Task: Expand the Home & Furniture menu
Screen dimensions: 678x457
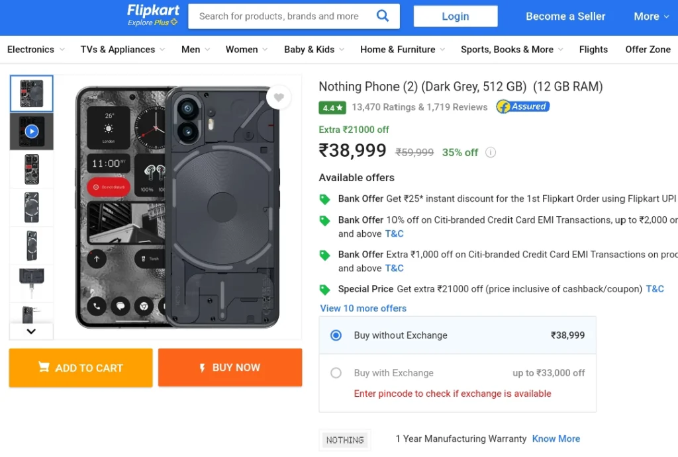Action: pos(402,49)
